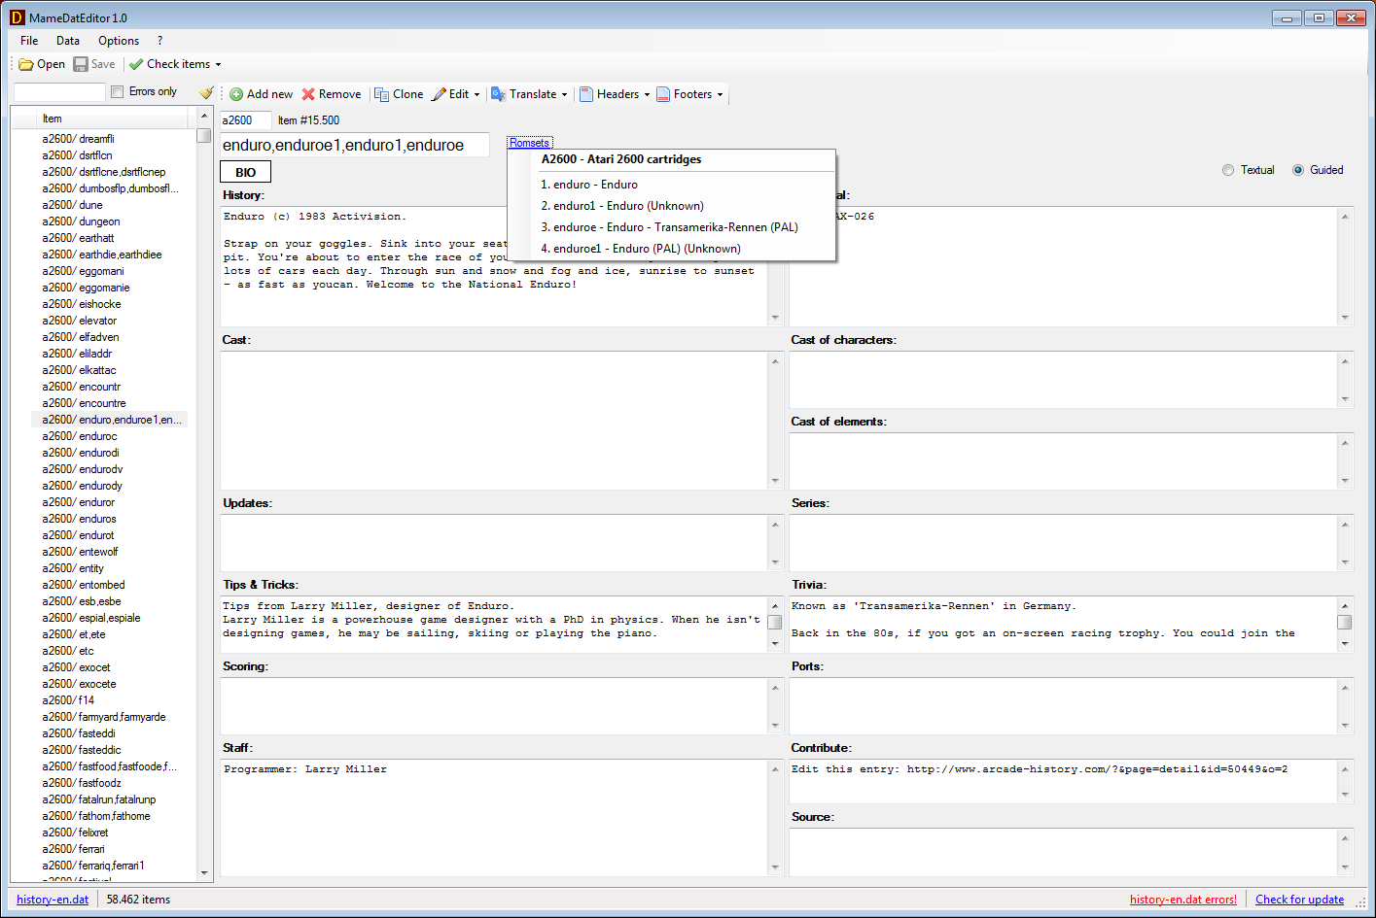Open the Data menu
1376x918 pixels.
(x=68, y=41)
